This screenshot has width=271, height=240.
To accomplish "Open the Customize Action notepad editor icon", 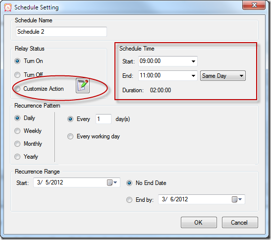I will [x=83, y=85].
